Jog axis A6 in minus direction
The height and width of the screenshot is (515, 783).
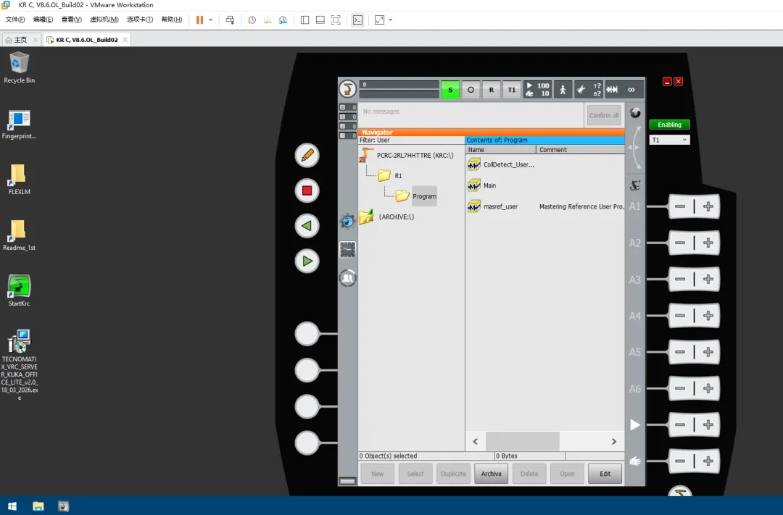(680, 389)
